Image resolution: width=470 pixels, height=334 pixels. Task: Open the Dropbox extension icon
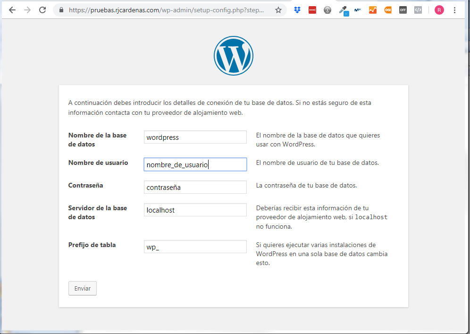tap(297, 10)
